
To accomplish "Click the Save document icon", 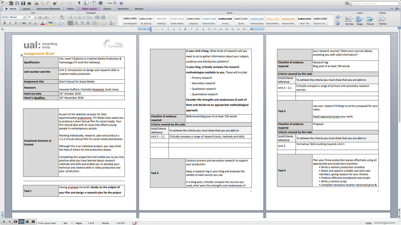I will [x=23, y=3].
